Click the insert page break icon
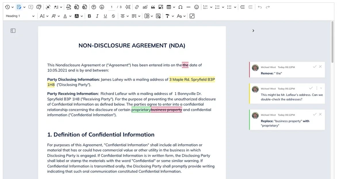The height and width of the screenshot is (179, 345). pyautogui.click(x=128, y=7)
